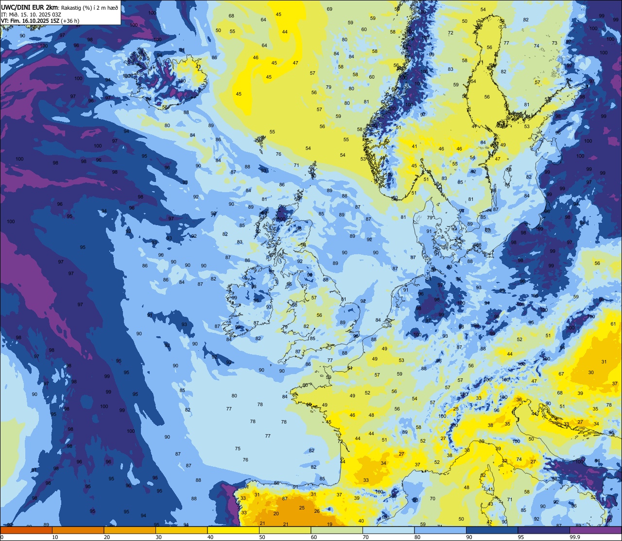Viewport: 622px width, 541px height.
Task: Click the map value "75" in the Bay of Biscay
Action: point(238,448)
